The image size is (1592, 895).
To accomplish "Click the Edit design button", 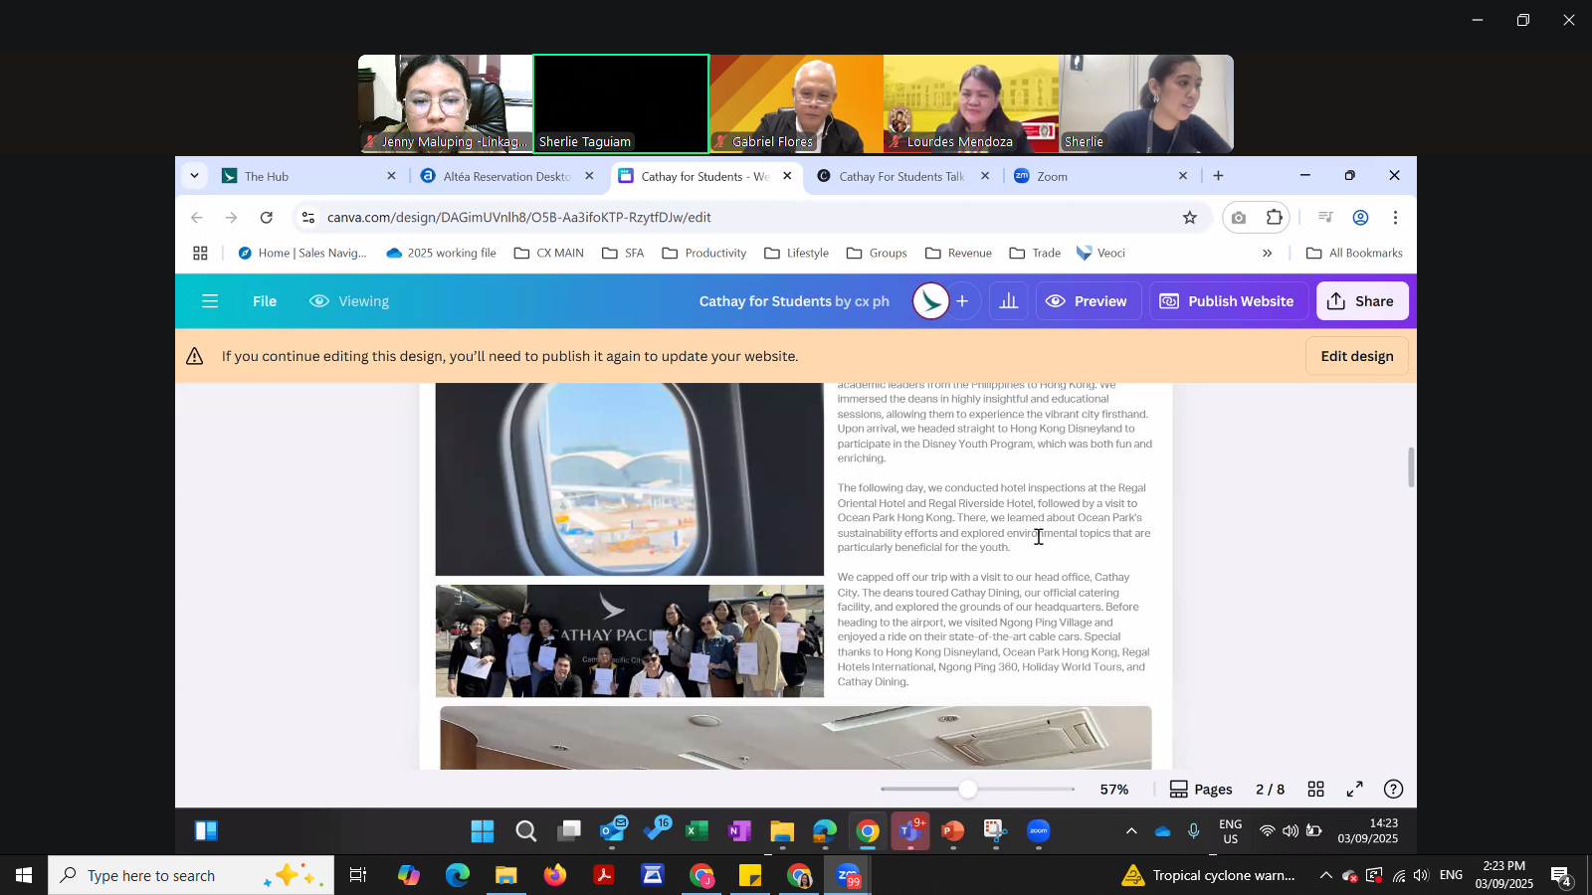I will [x=1356, y=356].
